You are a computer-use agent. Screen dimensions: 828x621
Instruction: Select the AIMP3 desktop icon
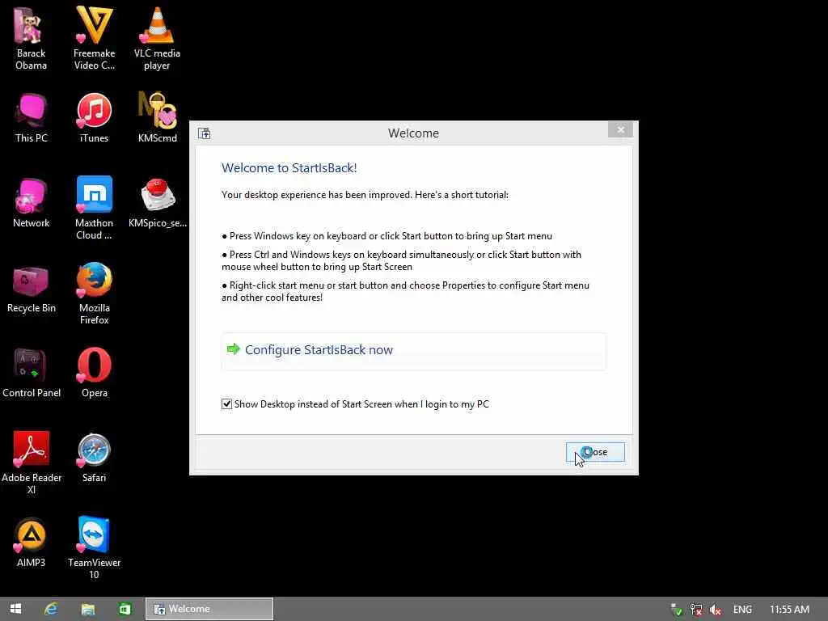tap(31, 543)
